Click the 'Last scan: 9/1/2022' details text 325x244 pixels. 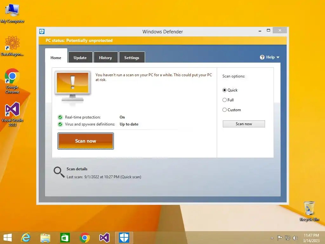tap(104, 177)
